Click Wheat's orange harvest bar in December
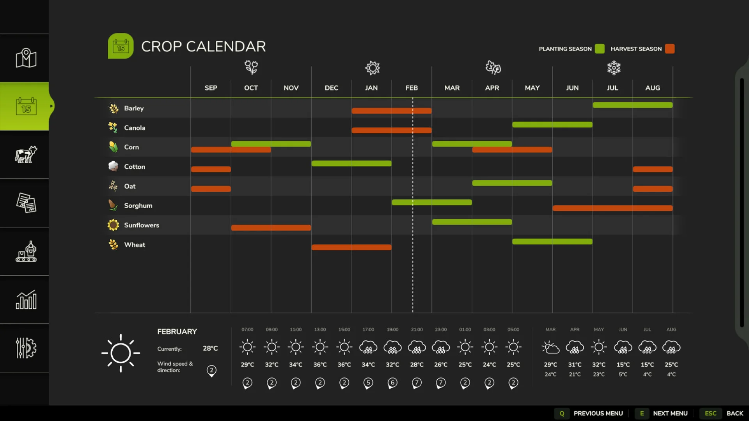The width and height of the screenshot is (749, 421). click(x=351, y=247)
